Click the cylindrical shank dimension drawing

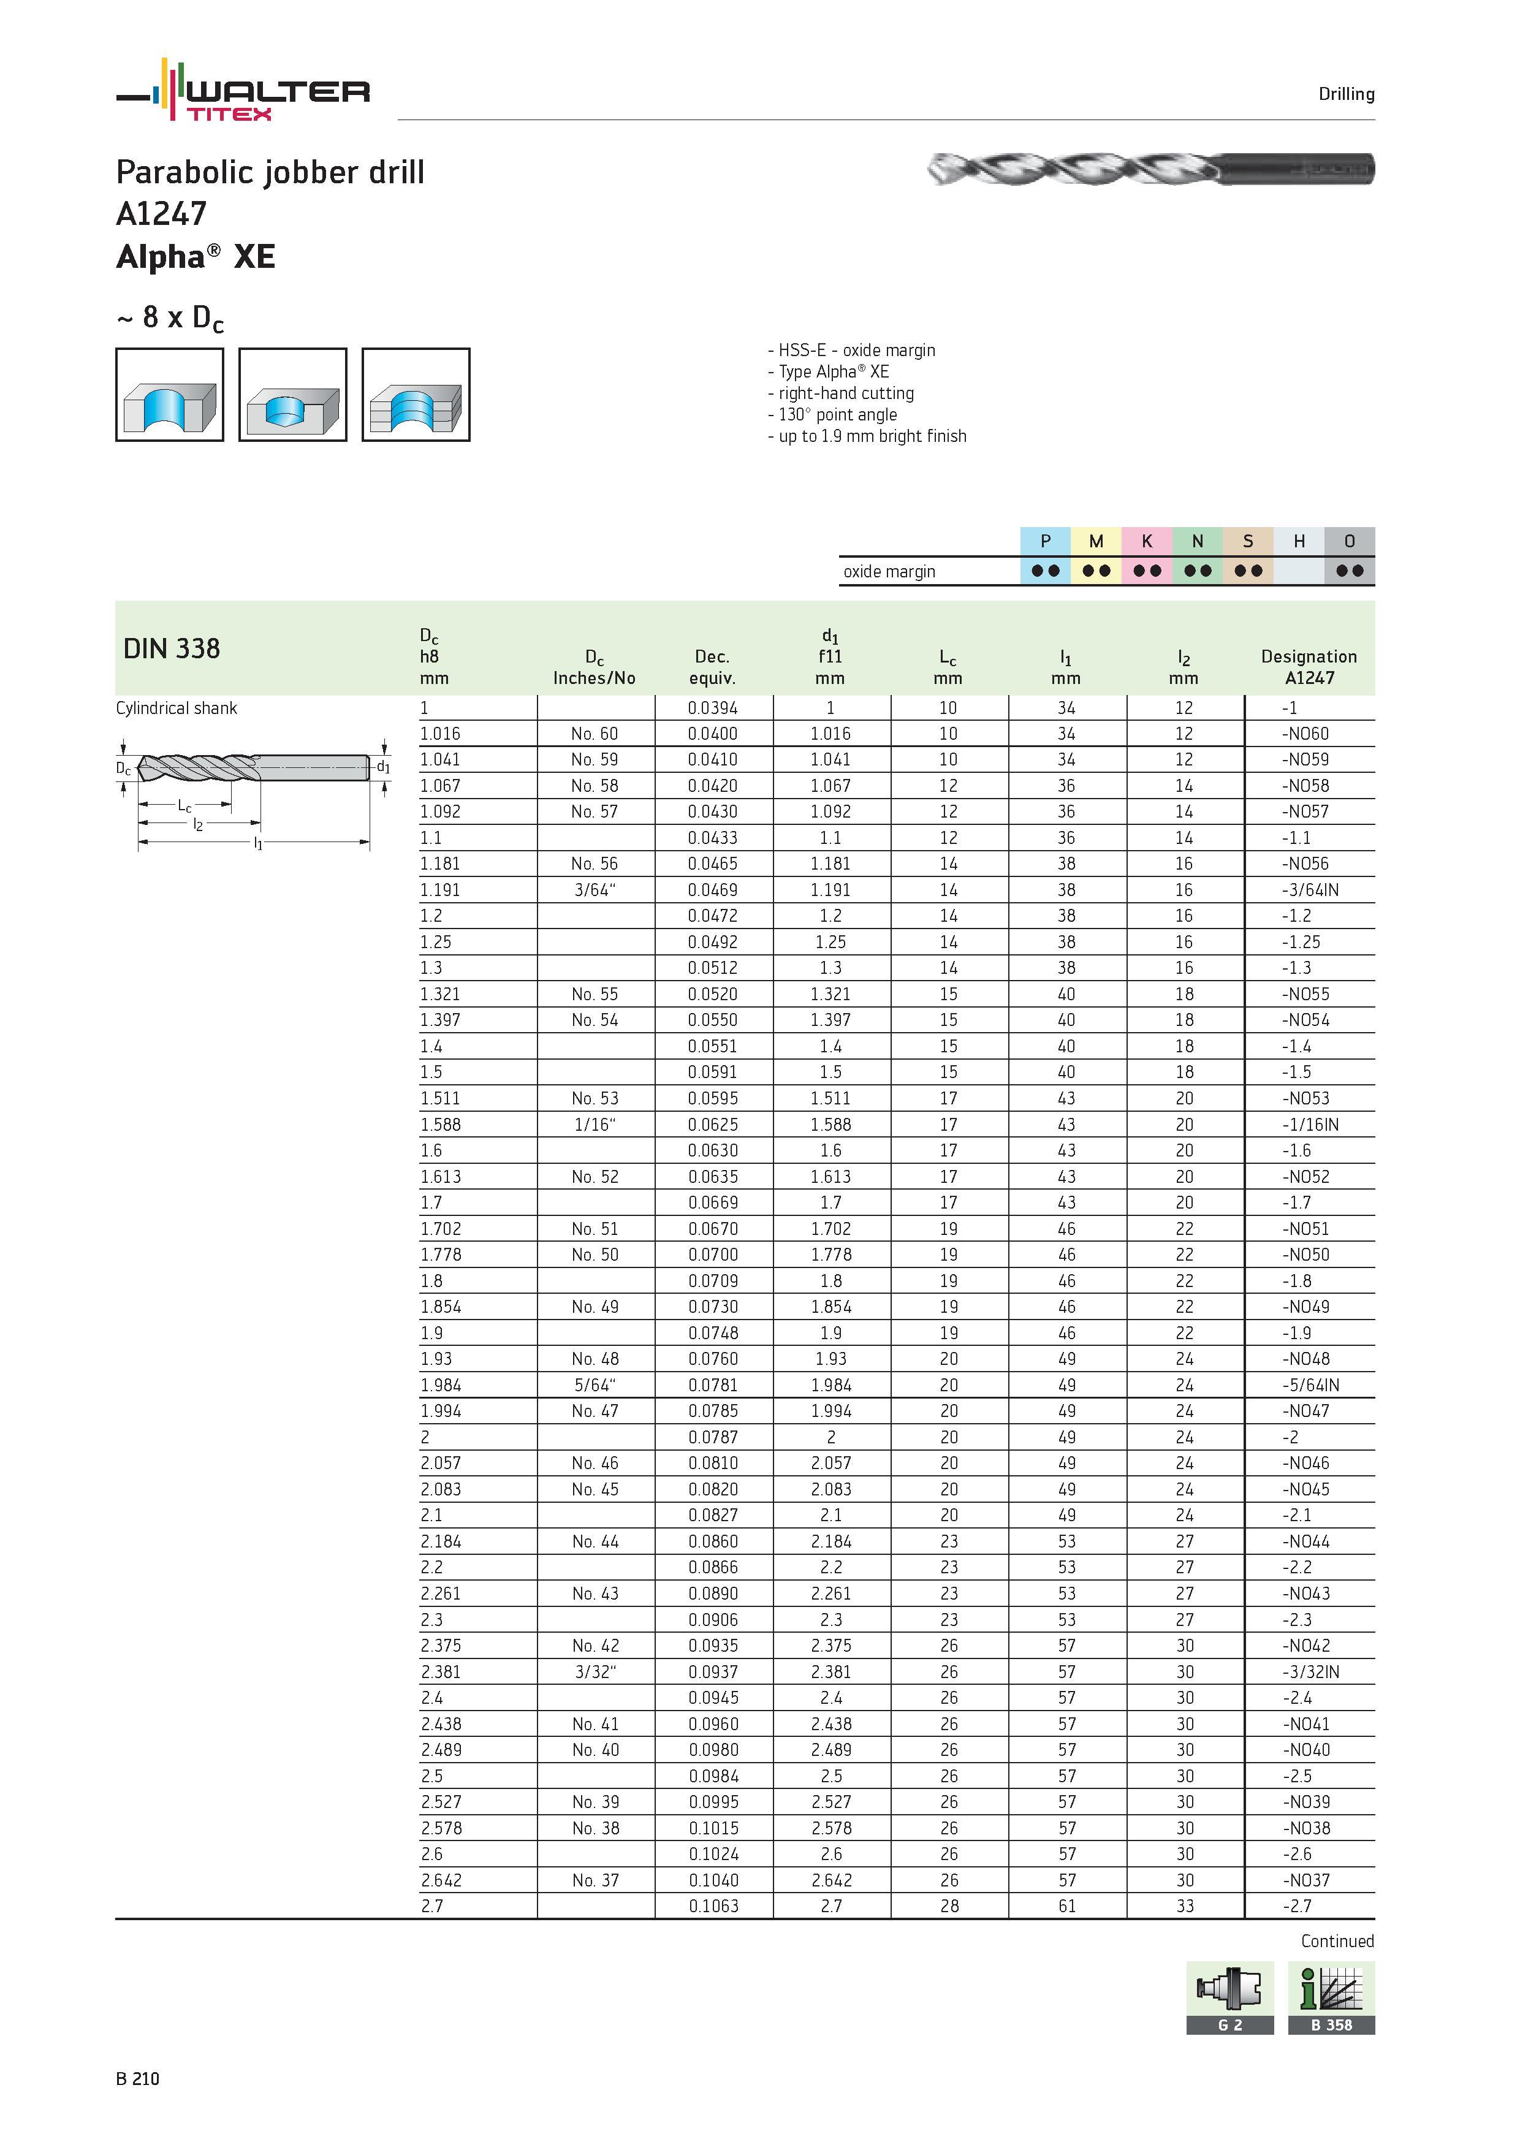254,794
